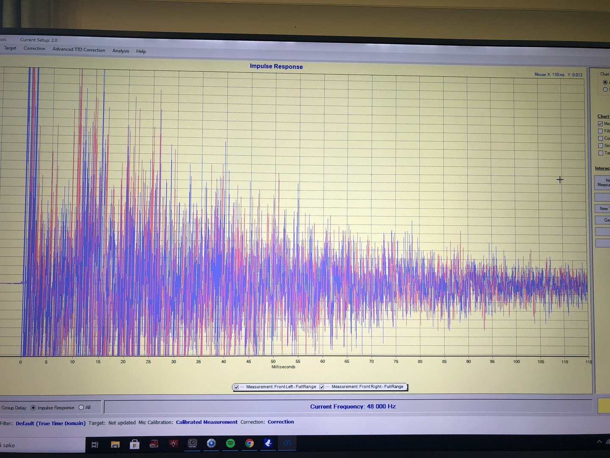Click the red lightbulb app taskbar icon

(x=173, y=444)
